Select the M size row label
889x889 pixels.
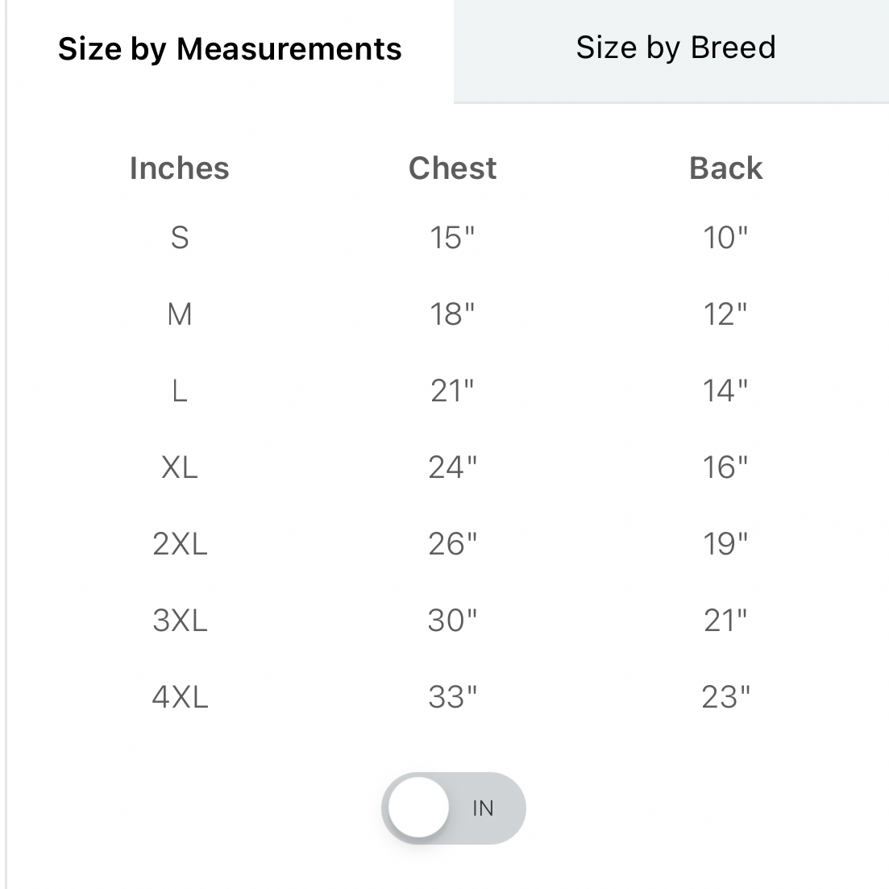coord(180,314)
